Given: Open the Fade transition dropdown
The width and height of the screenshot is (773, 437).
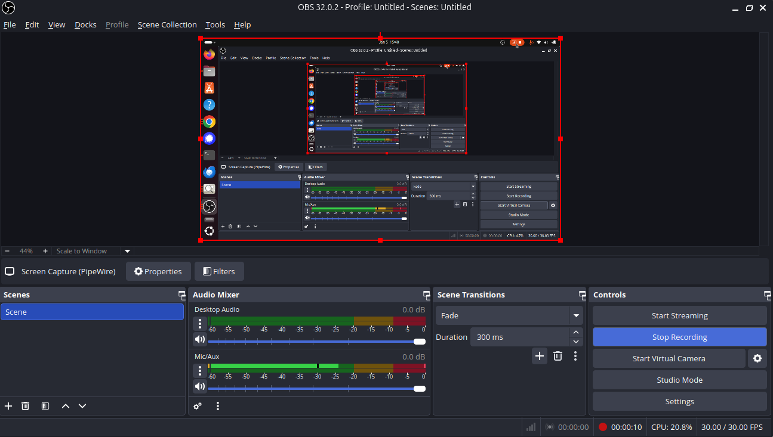Looking at the screenshot, I should pyautogui.click(x=576, y=315).
